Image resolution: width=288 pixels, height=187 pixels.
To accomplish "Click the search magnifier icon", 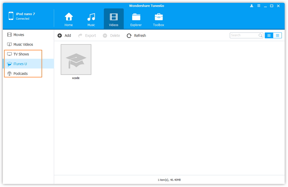I will [260, 35].
